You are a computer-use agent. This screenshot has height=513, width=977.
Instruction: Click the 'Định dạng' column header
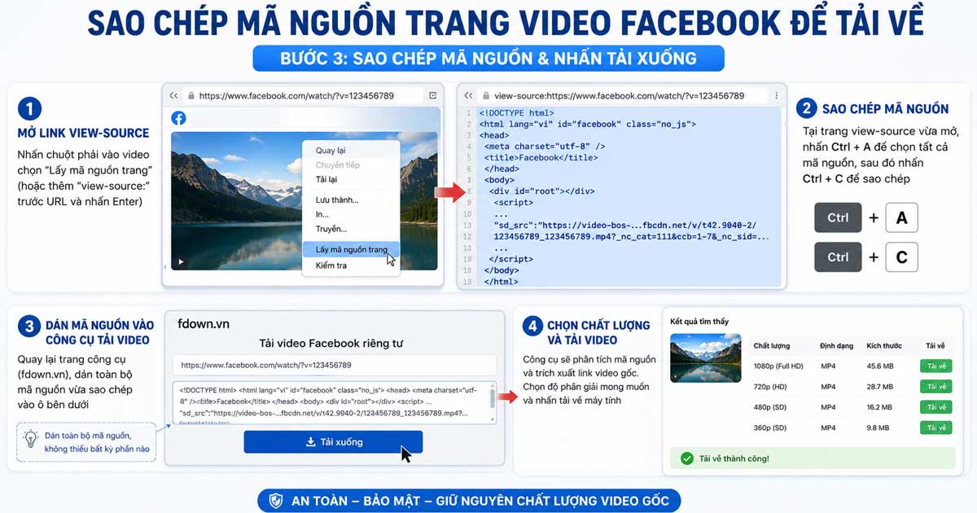click(x=836, y=346)
